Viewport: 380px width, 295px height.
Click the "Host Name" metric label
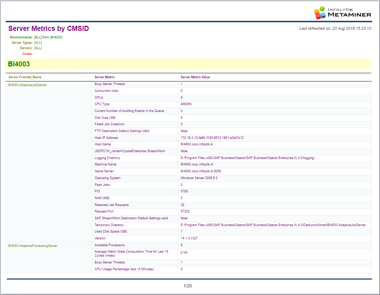(x=103, y=144)
